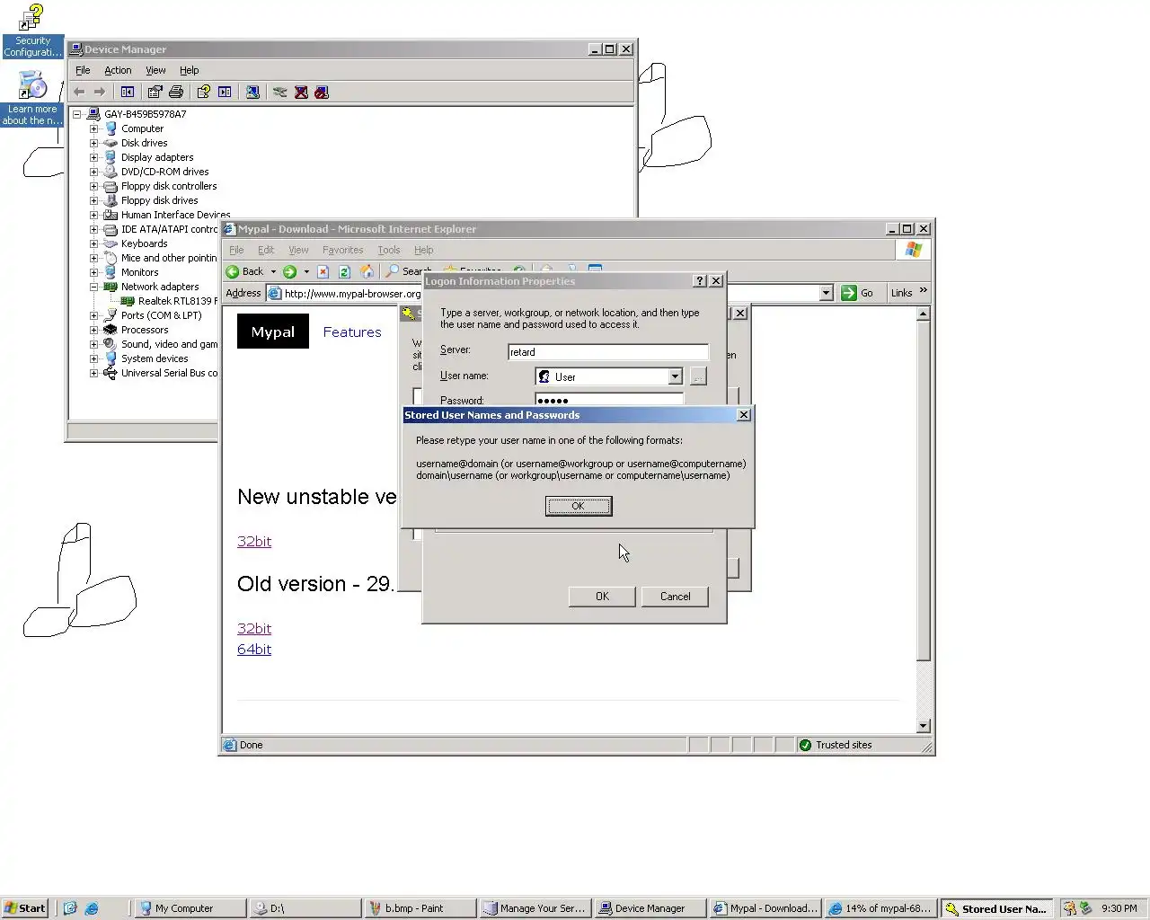Click the Show Desktop quick launch icon
Screen dimensions: 1150x920
(x=70, y=908)
